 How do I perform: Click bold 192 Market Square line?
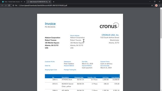coord(52,43)
